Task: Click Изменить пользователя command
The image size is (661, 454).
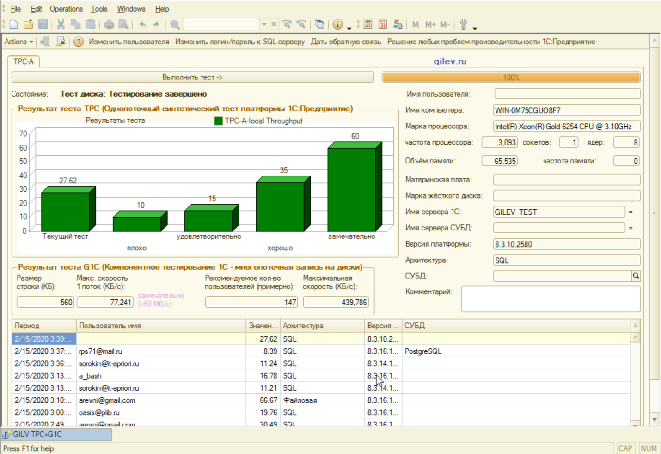Action: [129, 42]
